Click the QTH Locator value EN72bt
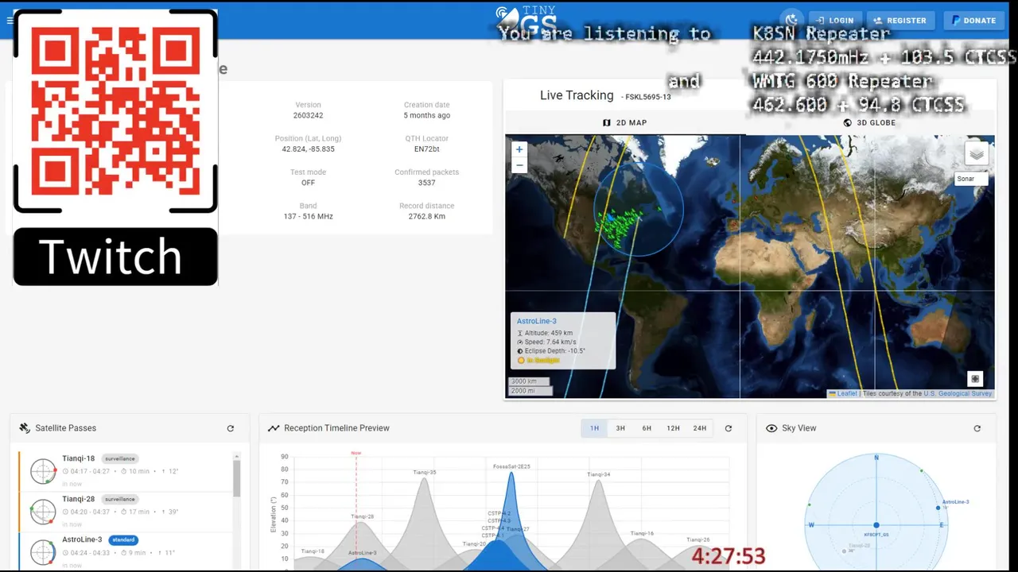The height and width of the screenshot is (572, 1018). pos(427,149)
